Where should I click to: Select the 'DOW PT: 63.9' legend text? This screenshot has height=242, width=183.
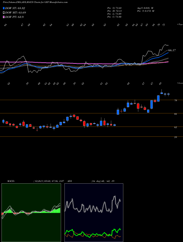coord(14,17)
